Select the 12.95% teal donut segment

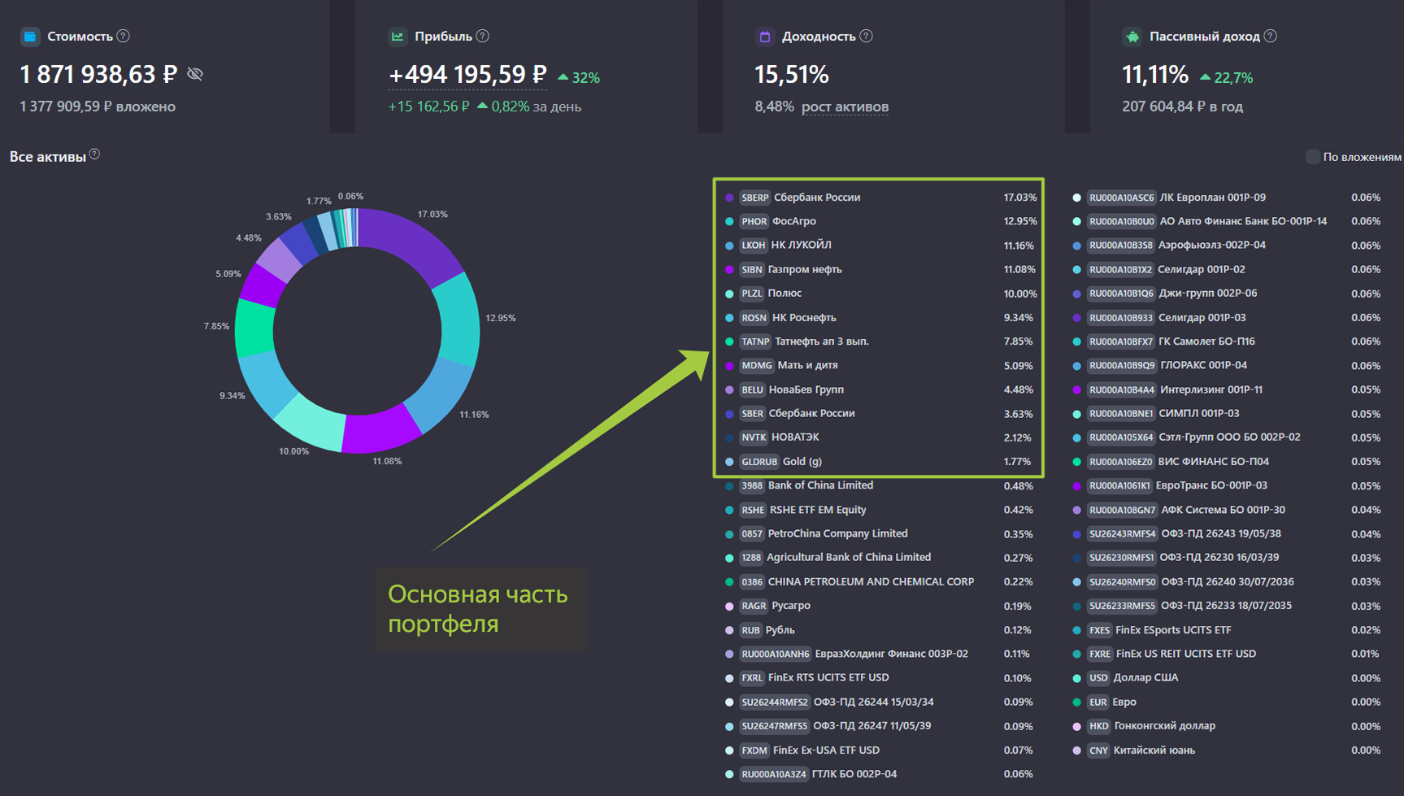click(459, 320)
